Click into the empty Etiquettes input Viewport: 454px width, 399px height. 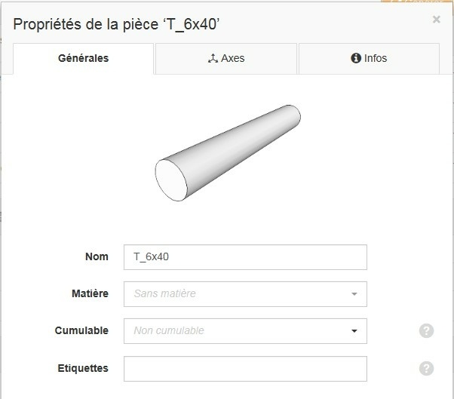coord(245,369)
